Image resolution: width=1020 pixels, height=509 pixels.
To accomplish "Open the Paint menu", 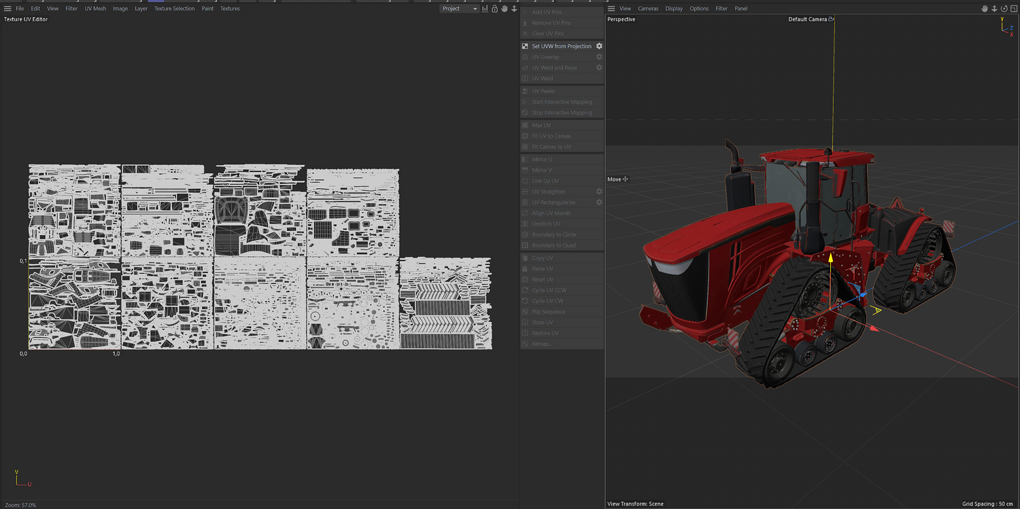I will tap(207, 9).
